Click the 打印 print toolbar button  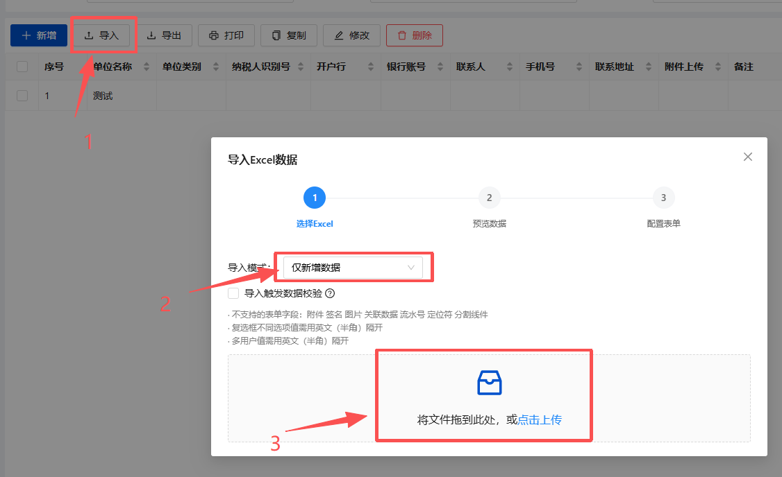coord(226,35)
